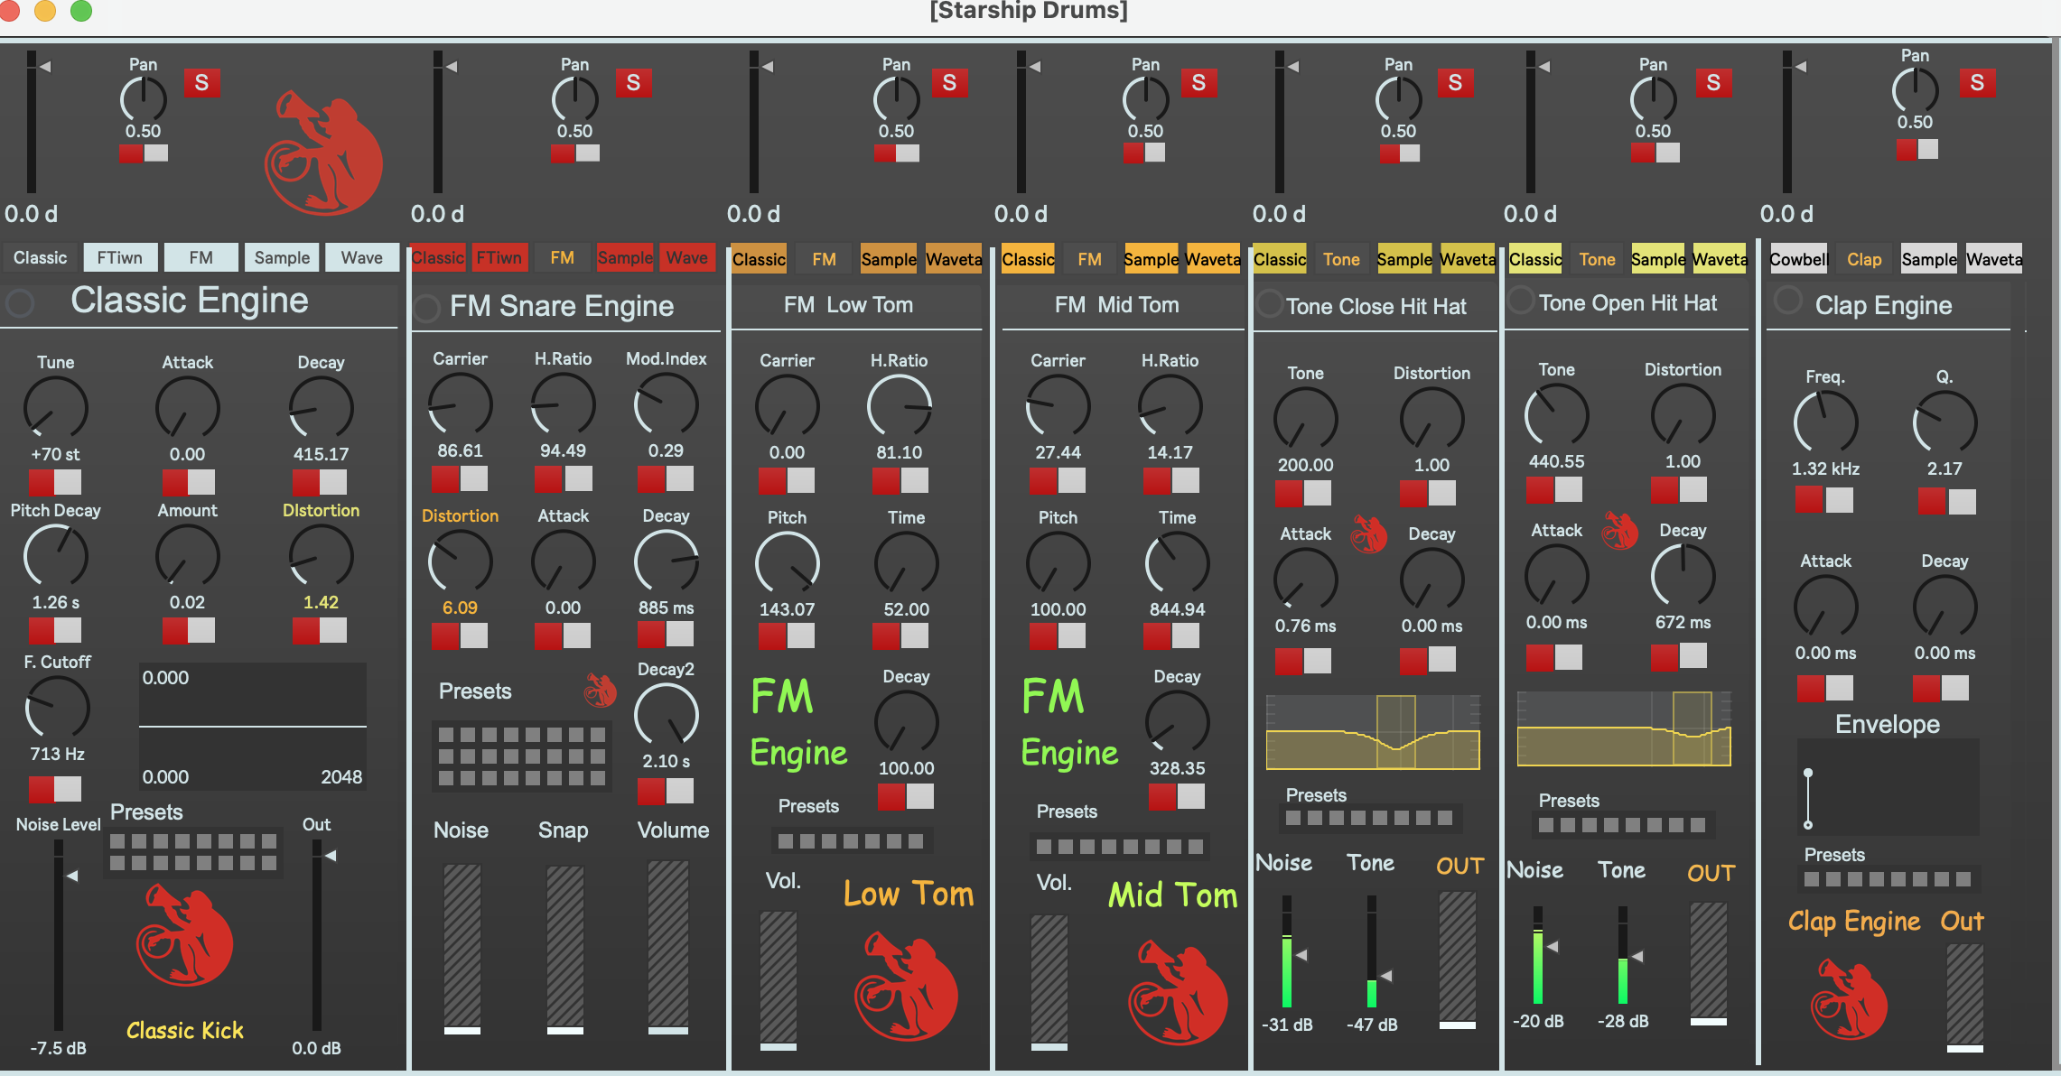Click the small monkey icon next to Presets in FM Snare
The width and height of the screenshot is (2061, 1076).
point(600,691)
